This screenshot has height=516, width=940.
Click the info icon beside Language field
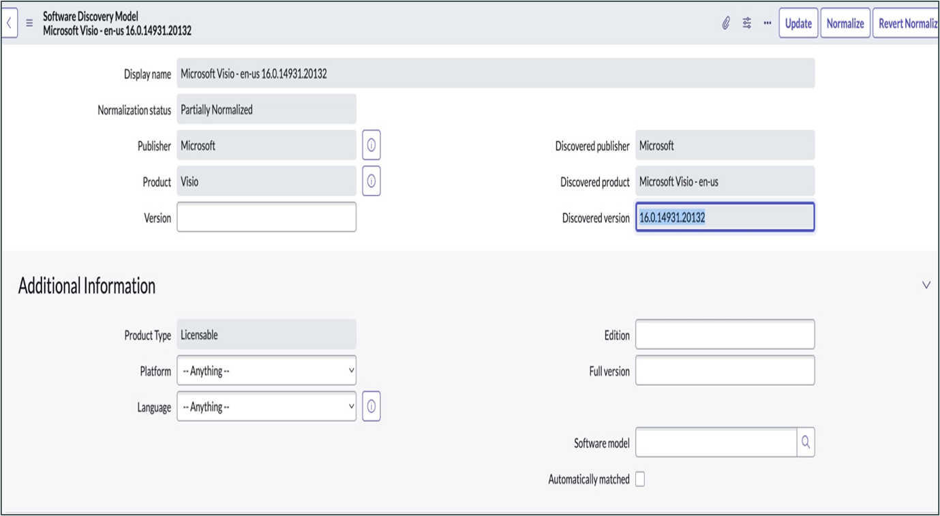click(x=371, y=406)
